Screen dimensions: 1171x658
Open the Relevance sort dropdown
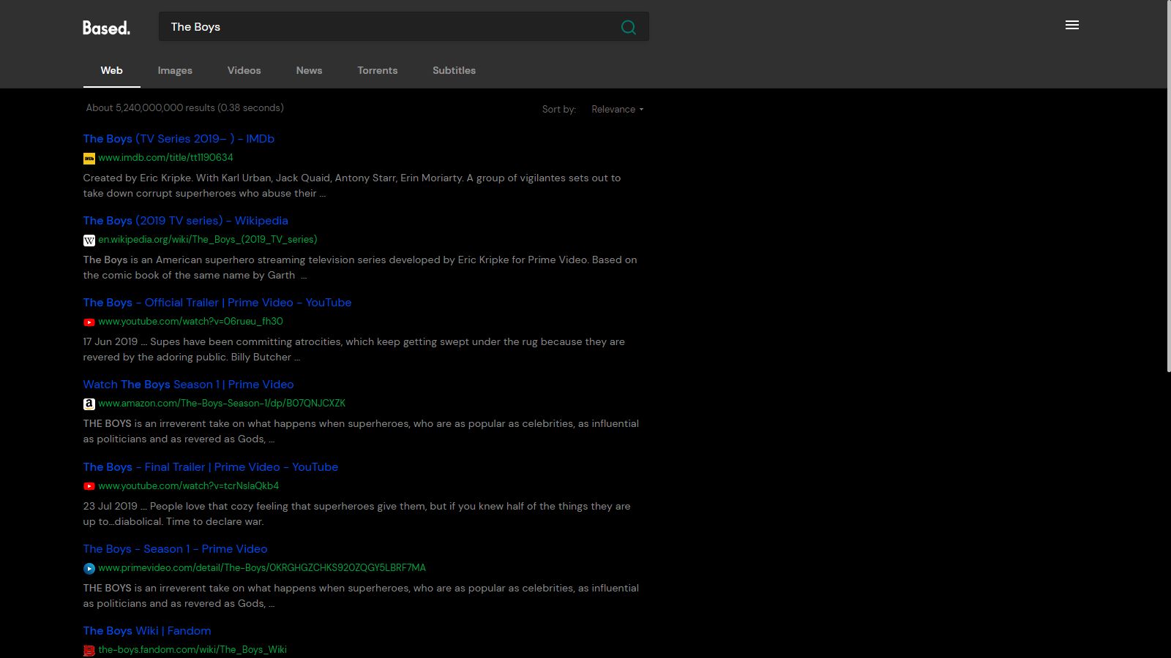618,110
